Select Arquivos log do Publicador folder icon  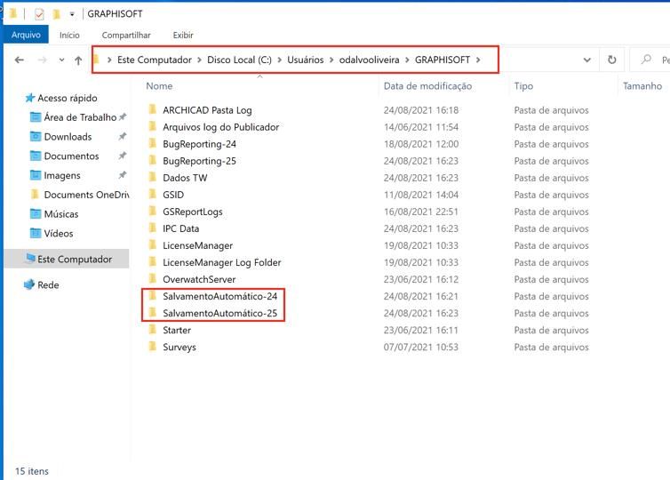153,126
